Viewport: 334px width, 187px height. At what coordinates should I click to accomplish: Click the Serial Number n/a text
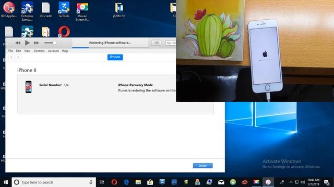click(54, 85)
